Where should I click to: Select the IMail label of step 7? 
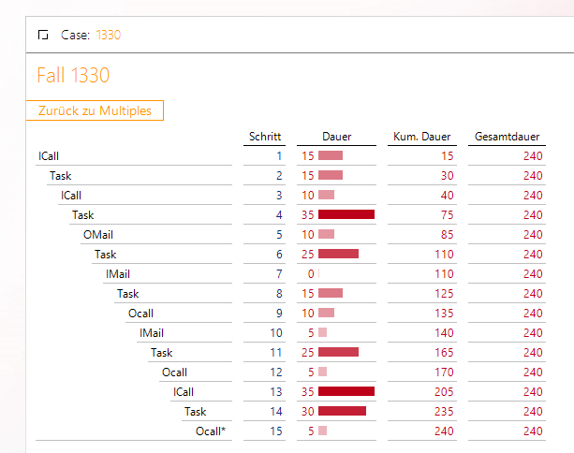tap(118, 274)
